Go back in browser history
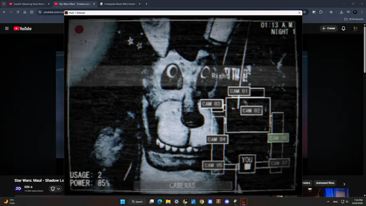Viewport: 366px width, 206px height. click(x=4, y=12)
